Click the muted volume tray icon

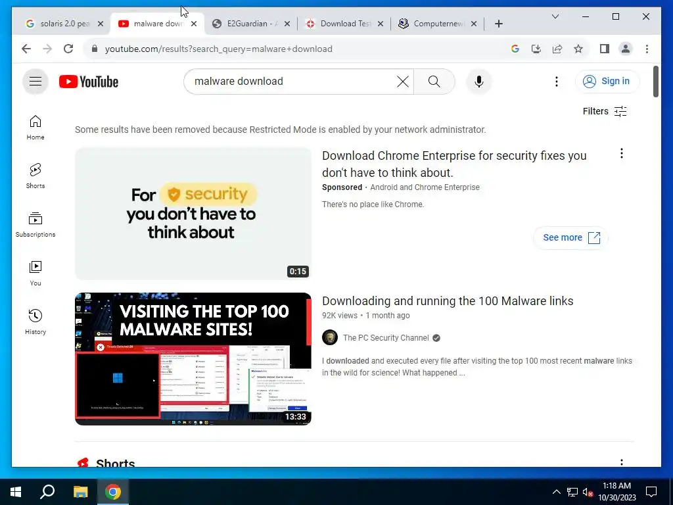pos(588,492)
